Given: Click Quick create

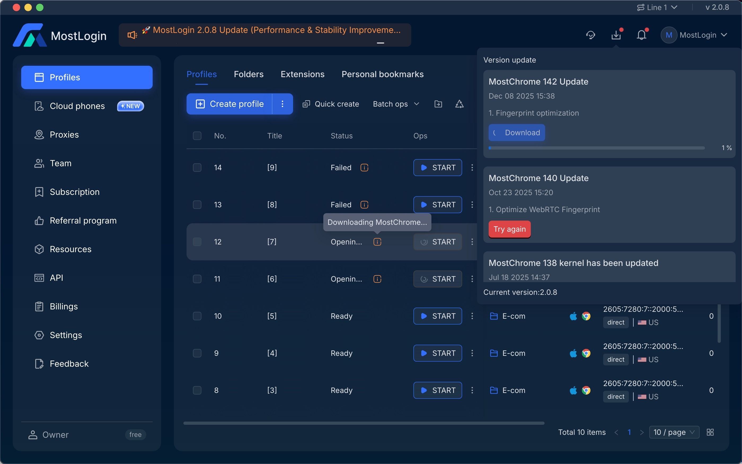Looking at the screenshot, I should [x=330, y=104].
